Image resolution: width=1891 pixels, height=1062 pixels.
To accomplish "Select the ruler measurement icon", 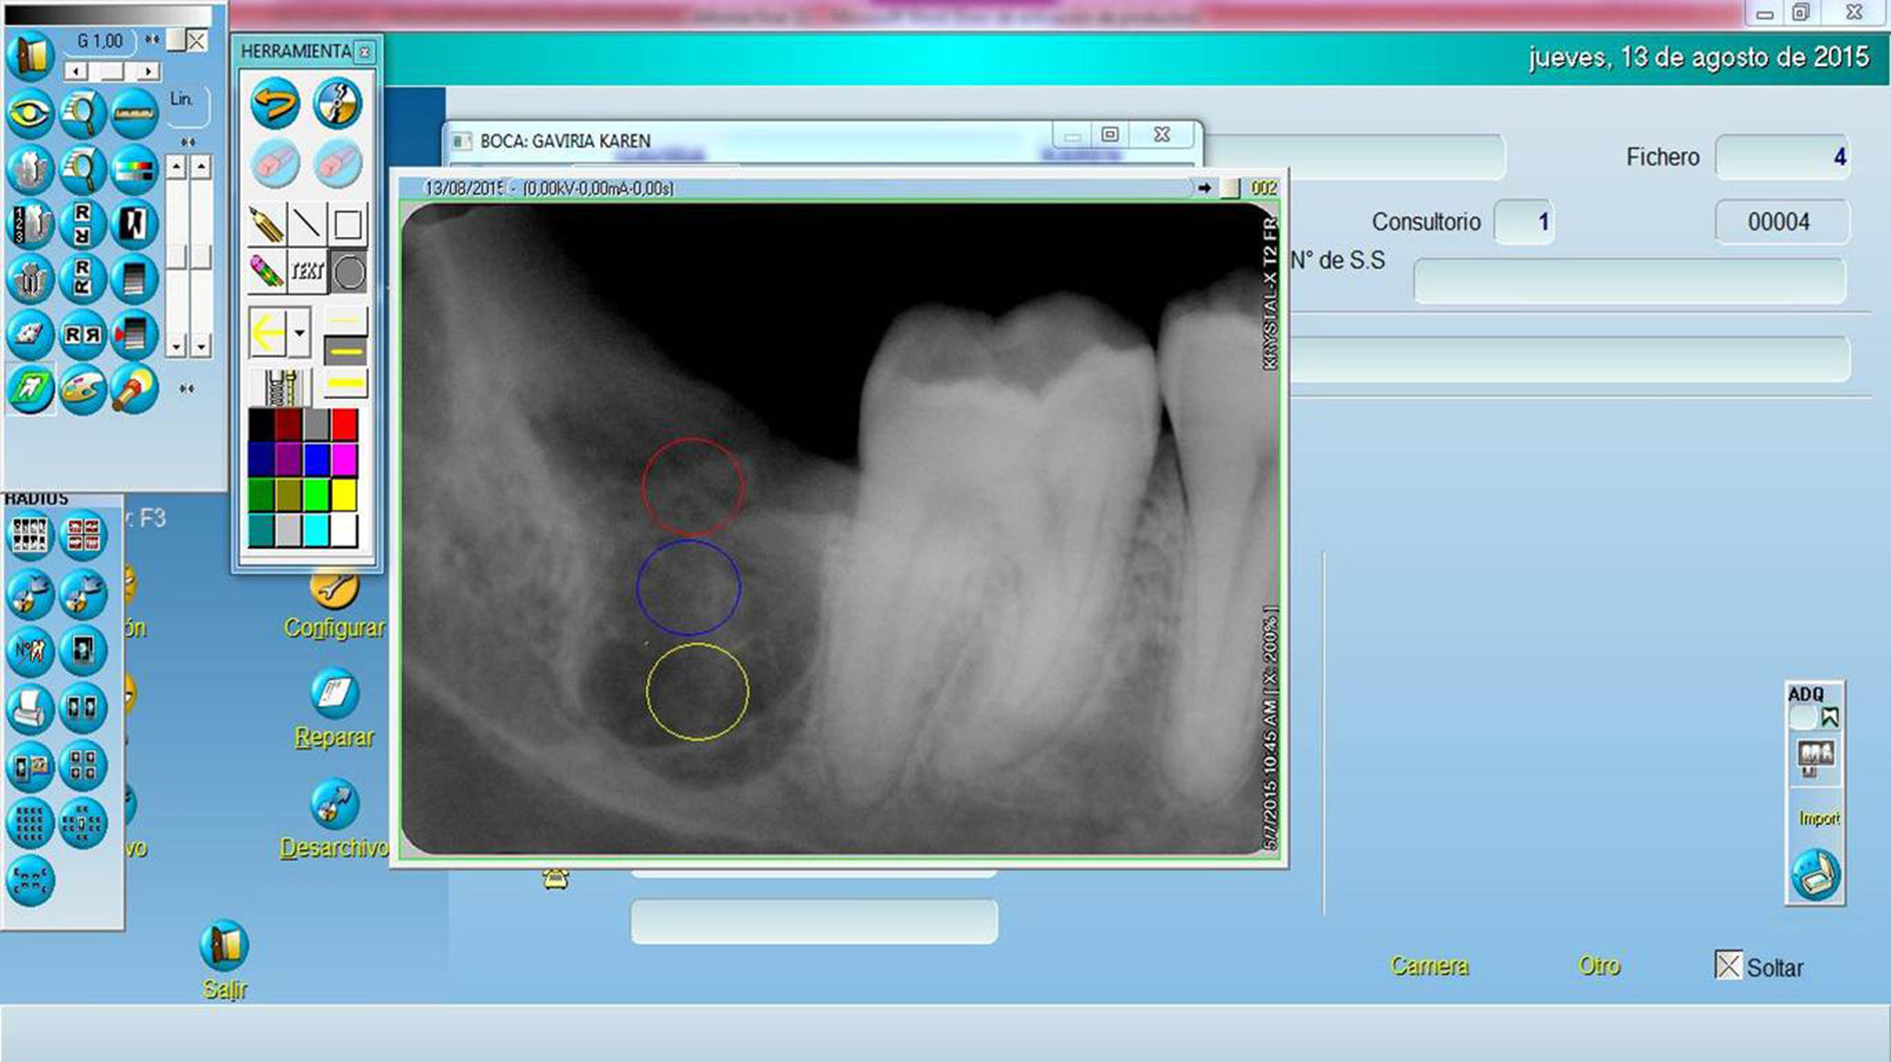I will 134,114.
